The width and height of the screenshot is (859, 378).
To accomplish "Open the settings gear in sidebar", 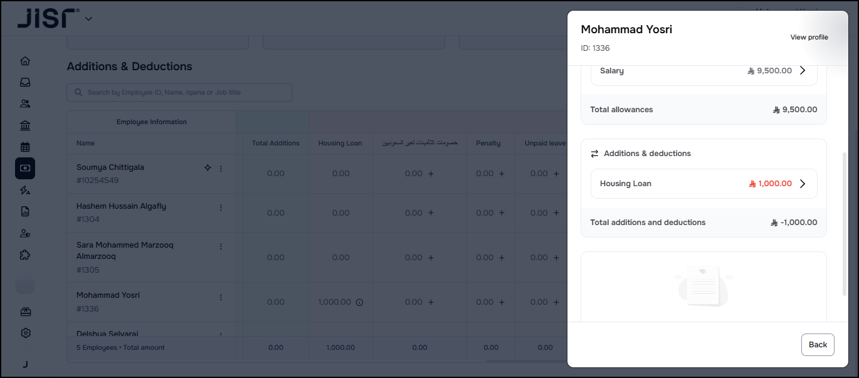I will pos(25,333).
